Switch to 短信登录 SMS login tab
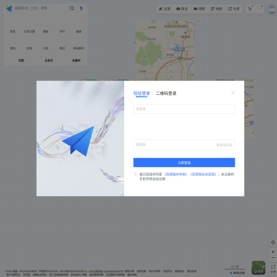This screenshot has width=277, height=277. [142, 93]
